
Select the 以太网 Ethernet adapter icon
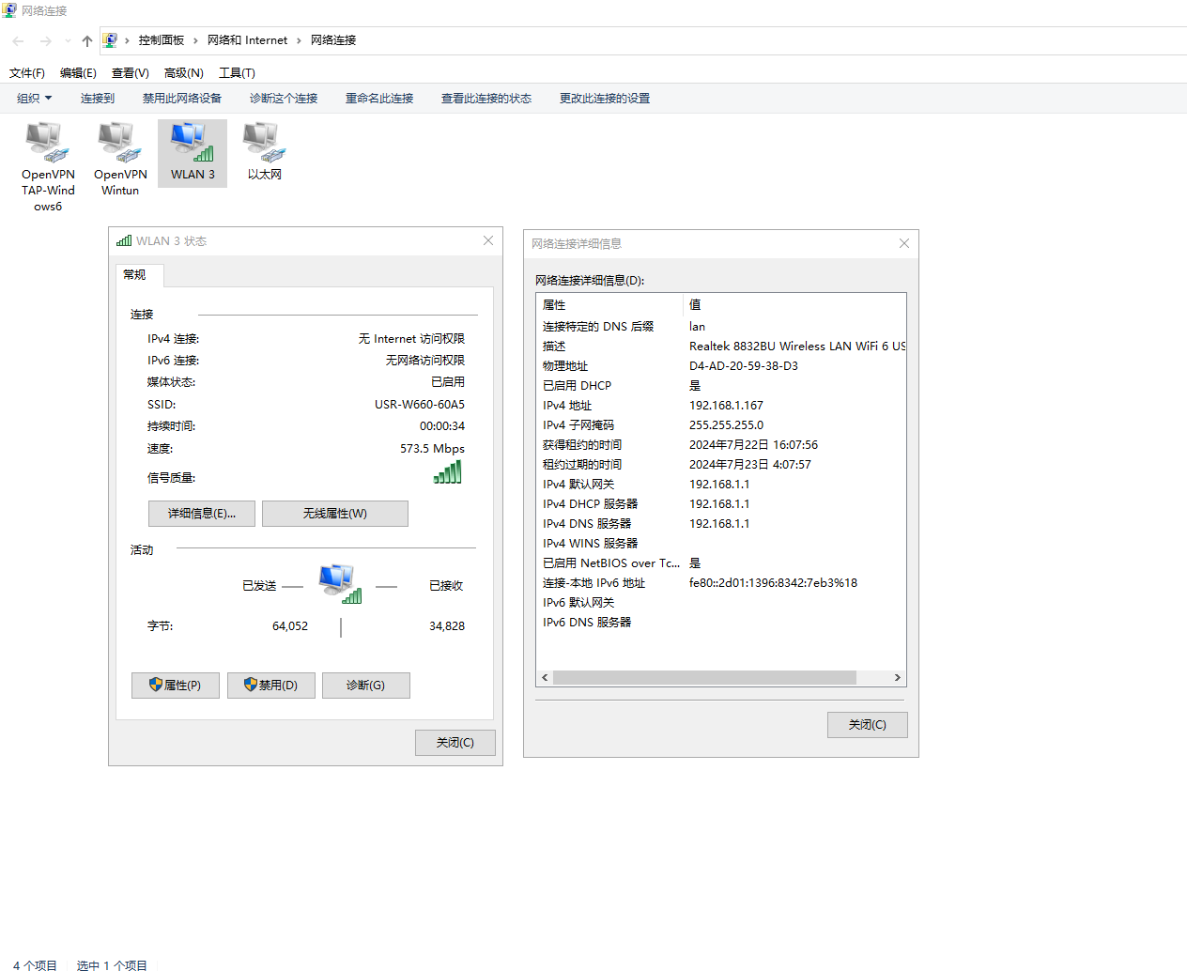(264, 143)
